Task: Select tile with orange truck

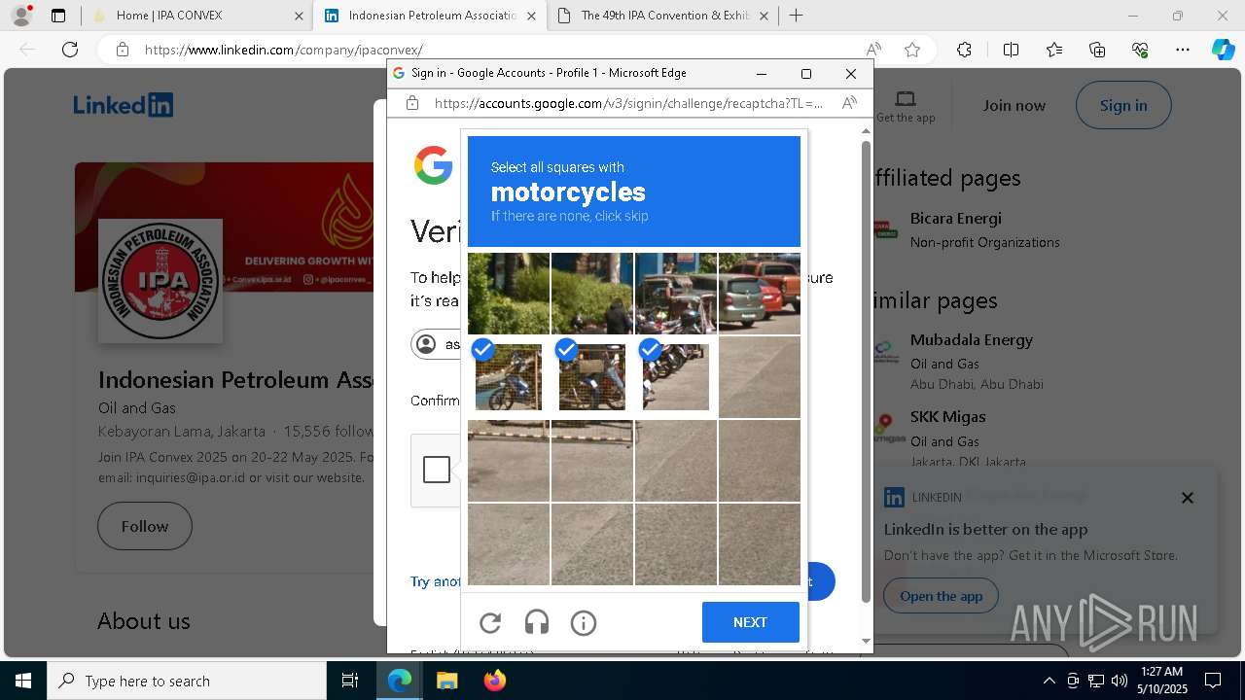Action: 760,294
